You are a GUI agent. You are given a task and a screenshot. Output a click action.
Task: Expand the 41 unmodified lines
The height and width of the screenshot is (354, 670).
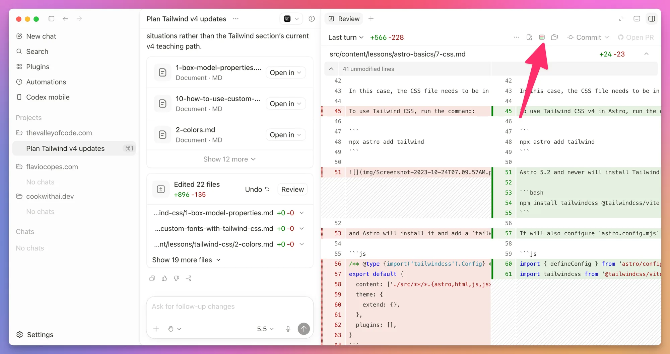pyautogui.click(x=331, y=69)
